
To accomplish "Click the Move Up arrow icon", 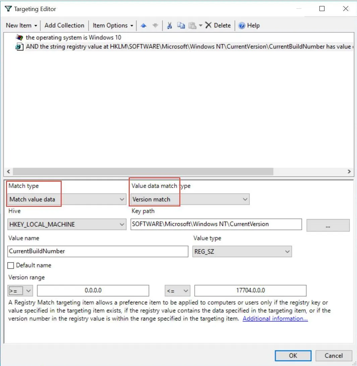I will (143, 25).
